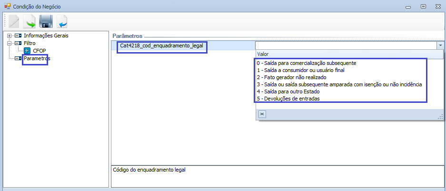The height and width of the screenshot is (191, 446).
Task: Click the Valor column header in dropdown
Action: click(349, 54)
